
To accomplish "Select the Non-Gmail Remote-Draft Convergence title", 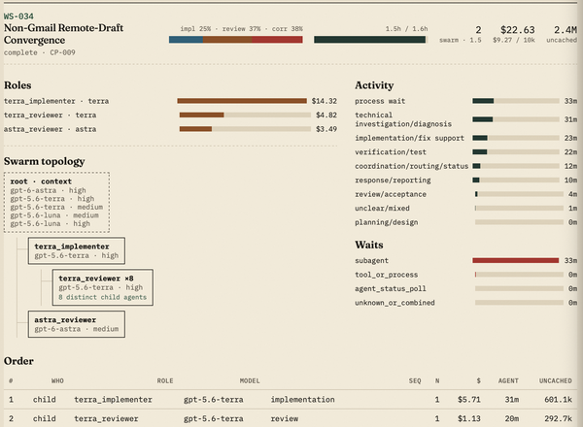I will (63, 34).
